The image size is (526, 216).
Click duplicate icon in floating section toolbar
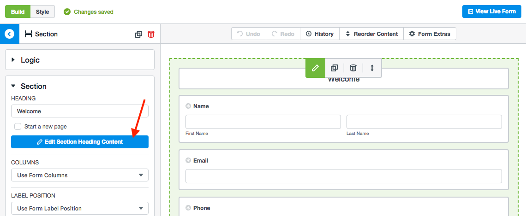(x=335, y=68)
